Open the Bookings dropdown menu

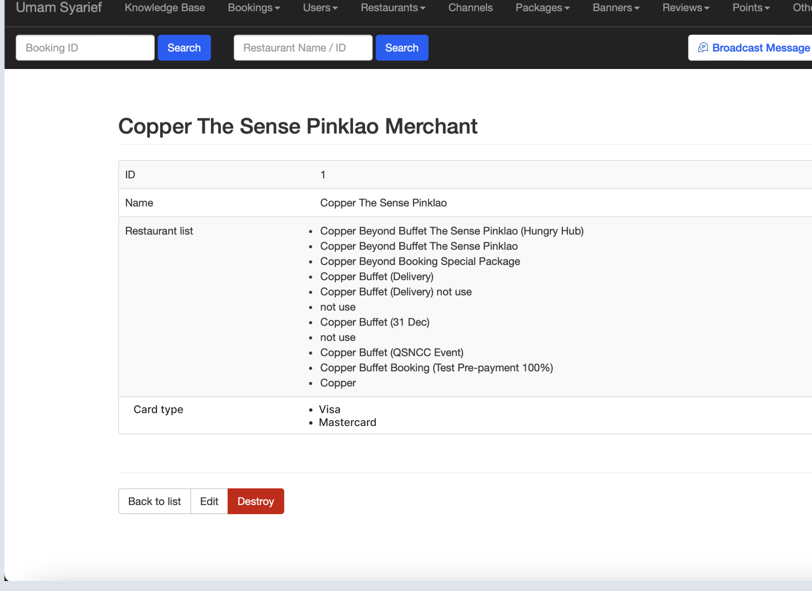click(254, 8)
